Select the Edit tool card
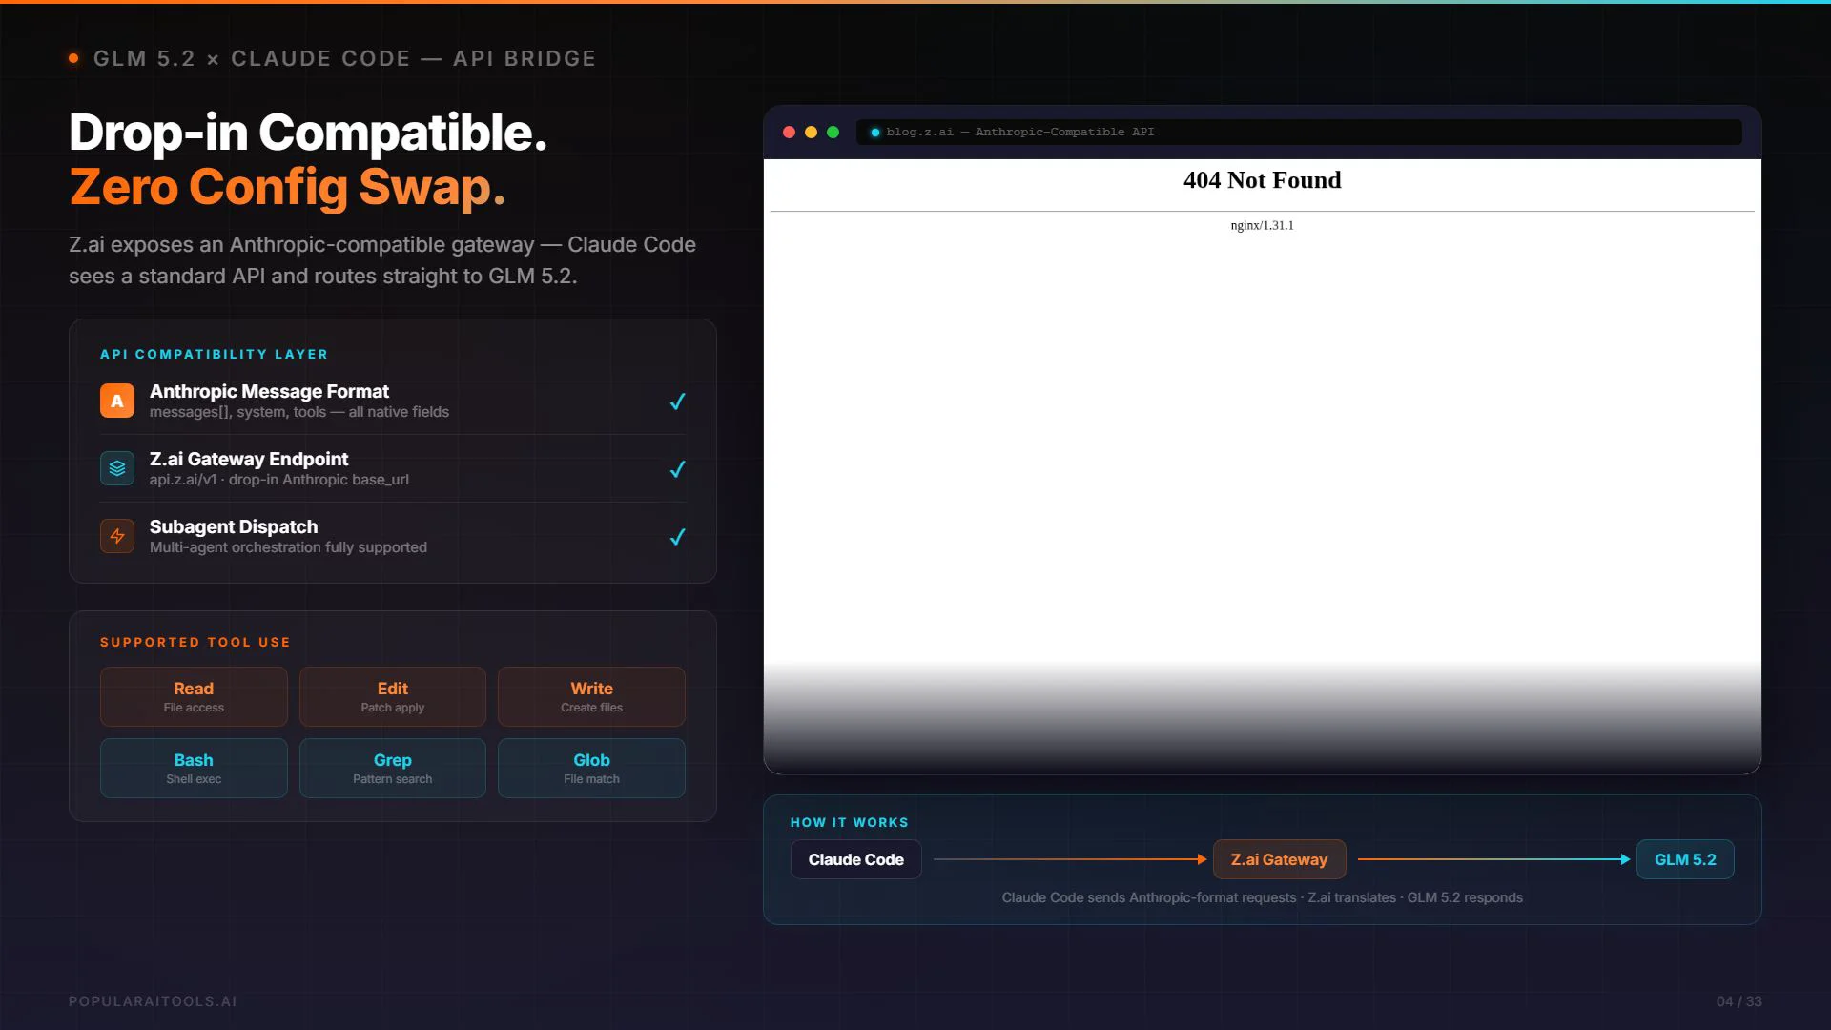This screenshot has height=1030, width=1831. pyautogui.click(x=393, y=696)
